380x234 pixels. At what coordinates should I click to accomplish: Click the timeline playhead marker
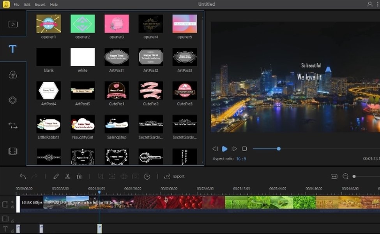click(99, 192)
